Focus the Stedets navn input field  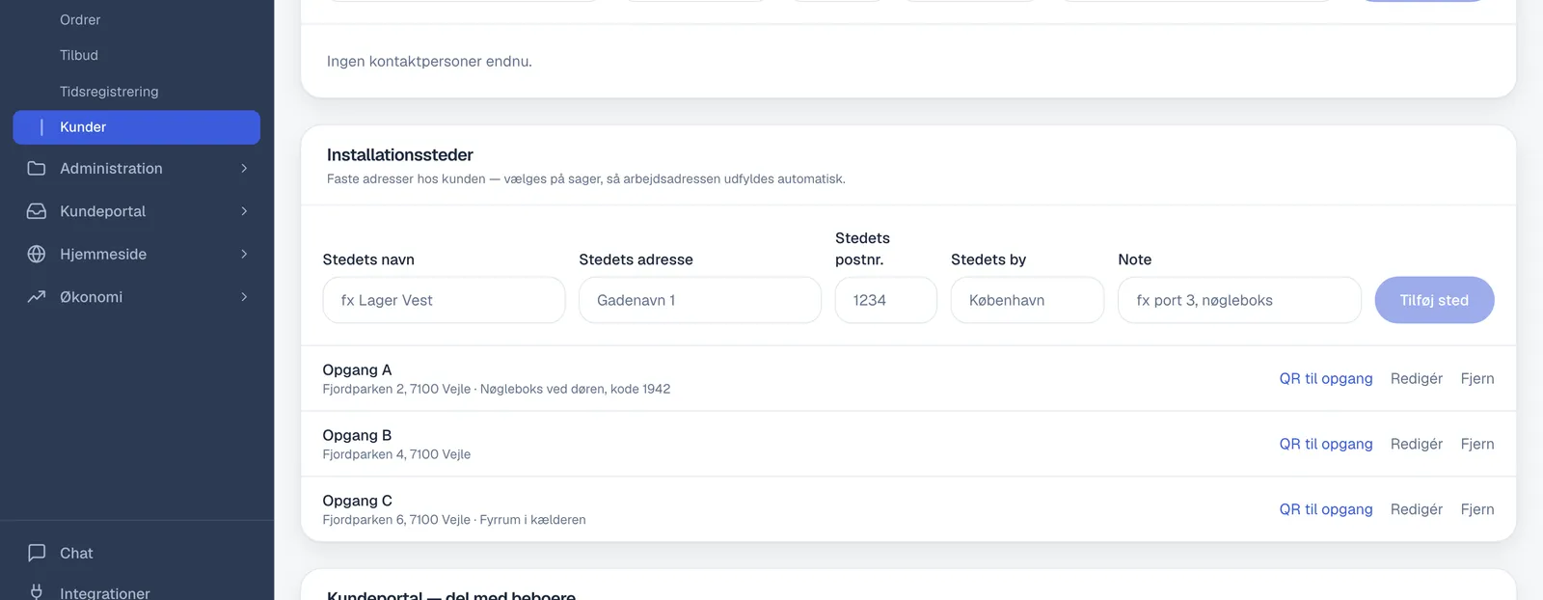coord(444,300)
